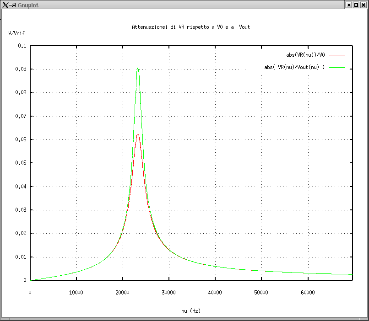The image size is (369, 321).
Task: Click the pin icon beside Gnuplot title
Action: coord(14,5)
